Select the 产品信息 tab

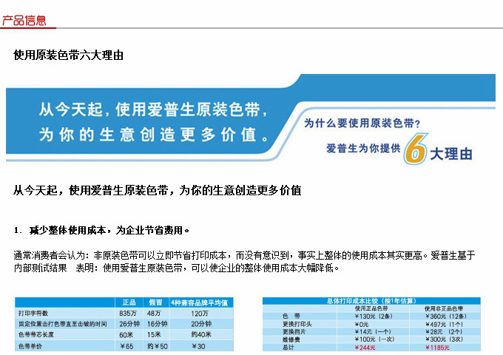(x=24, y=21)
